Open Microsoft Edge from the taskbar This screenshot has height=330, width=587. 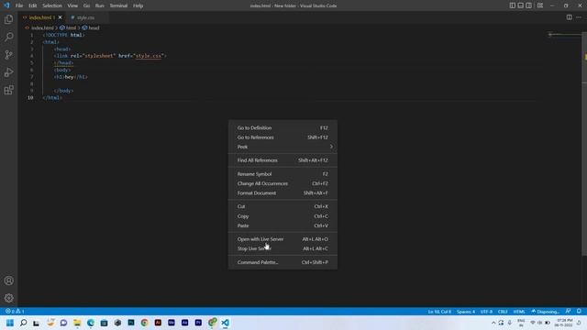[x=91, y=323]
